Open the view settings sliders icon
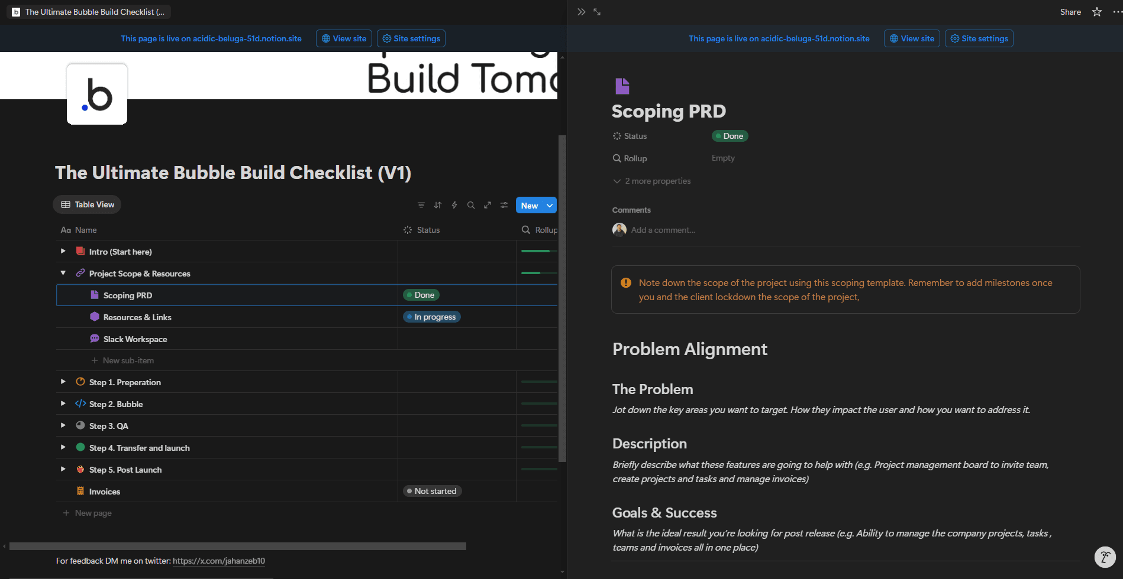 pyautogui.click(x=504, y=205)
